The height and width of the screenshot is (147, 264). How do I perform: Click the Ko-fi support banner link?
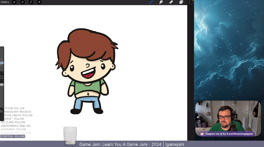229,134
